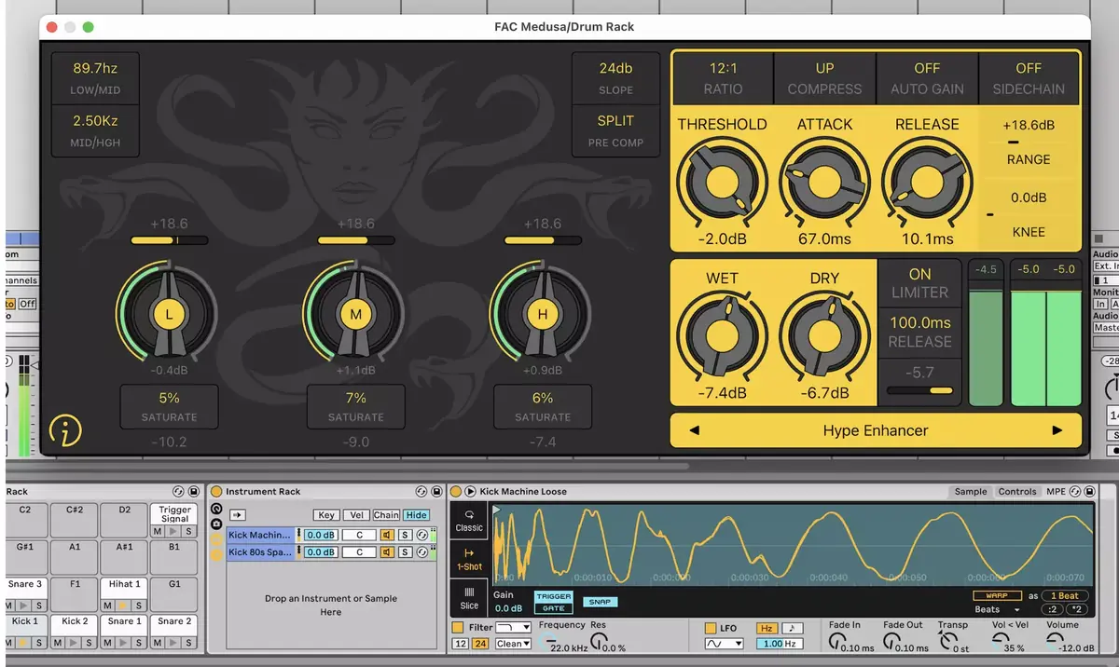This screenshot has height=667, width=1119.
Task: Switch to the Controls tab
Action: [1017, 492]
